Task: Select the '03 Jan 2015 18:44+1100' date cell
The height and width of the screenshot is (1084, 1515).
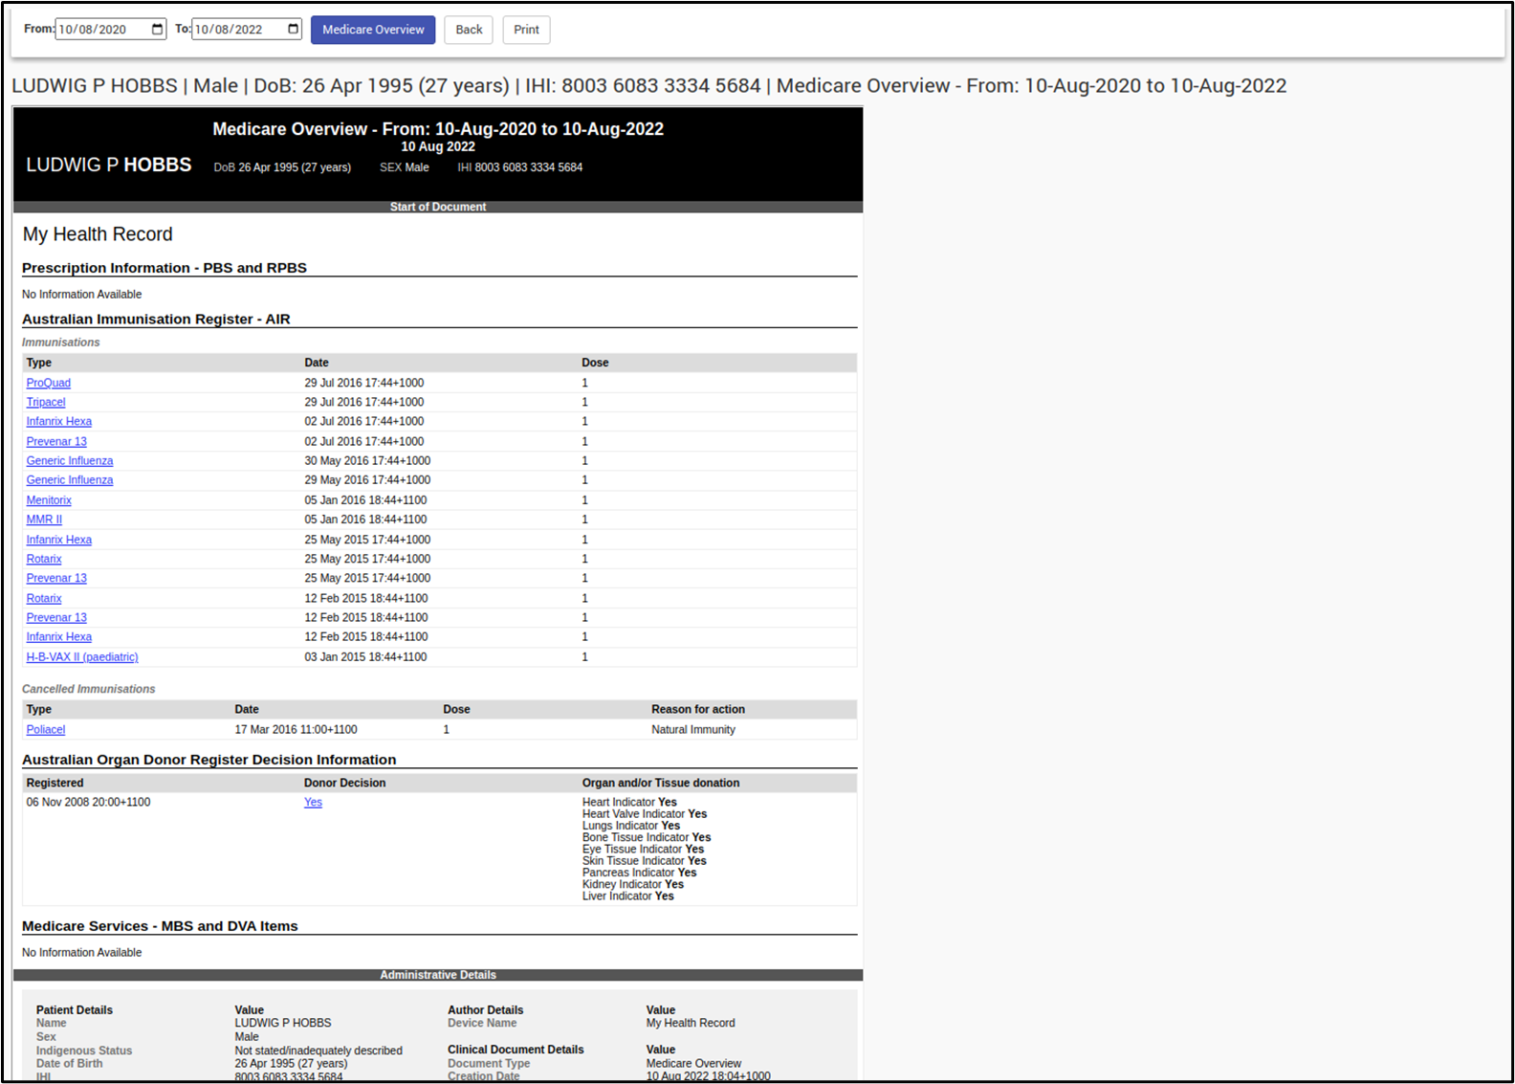Action: click(x=365, y=657)
